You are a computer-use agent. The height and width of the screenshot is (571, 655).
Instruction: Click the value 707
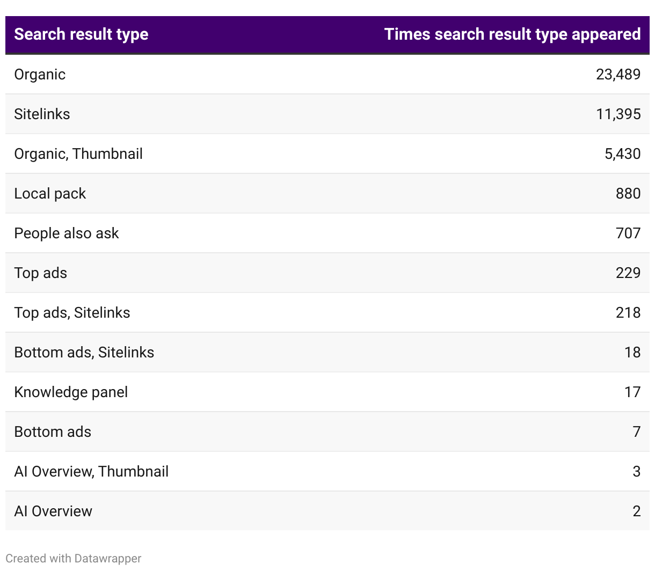(628, 233)
